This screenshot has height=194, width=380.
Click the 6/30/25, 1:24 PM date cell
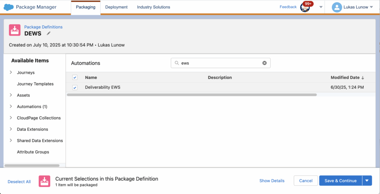click(347, 88)
